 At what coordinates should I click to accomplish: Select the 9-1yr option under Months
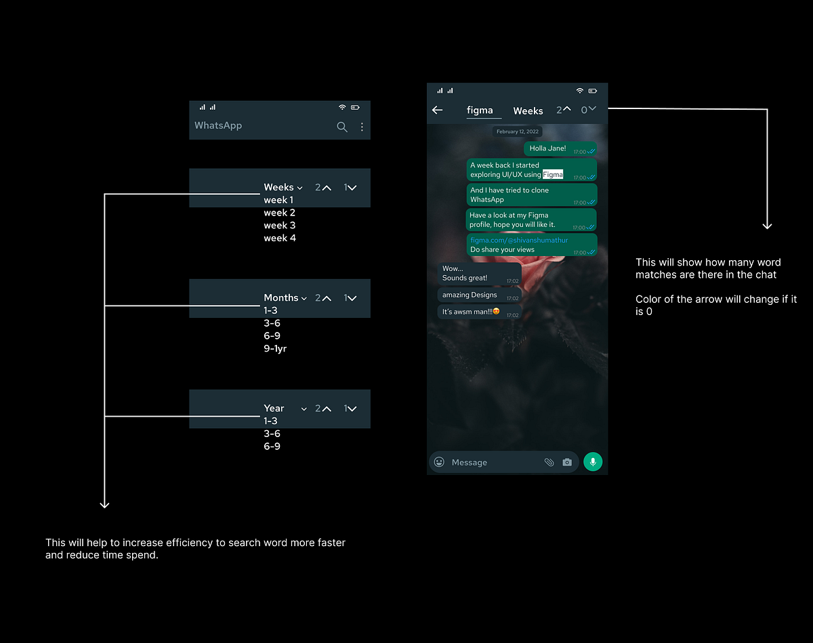pos(274,348)
